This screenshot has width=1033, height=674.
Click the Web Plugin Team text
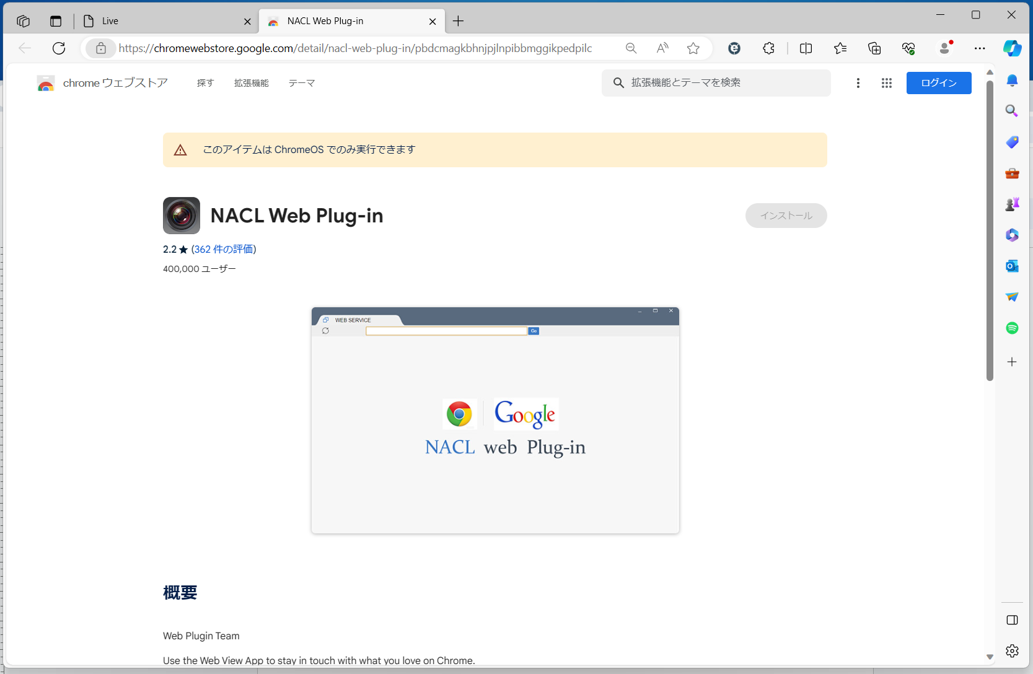201,636
